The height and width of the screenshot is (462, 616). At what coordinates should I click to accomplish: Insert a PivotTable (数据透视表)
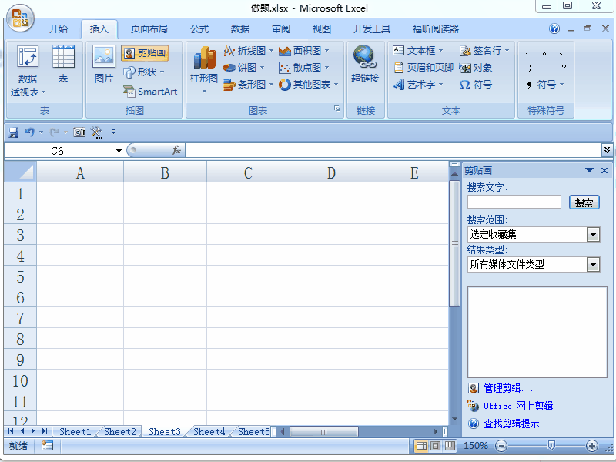28,71
